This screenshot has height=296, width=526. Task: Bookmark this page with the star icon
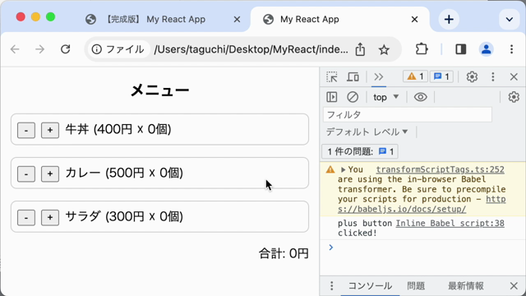point(384,49)
